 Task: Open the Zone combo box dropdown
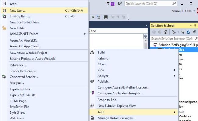click(146, 31)
